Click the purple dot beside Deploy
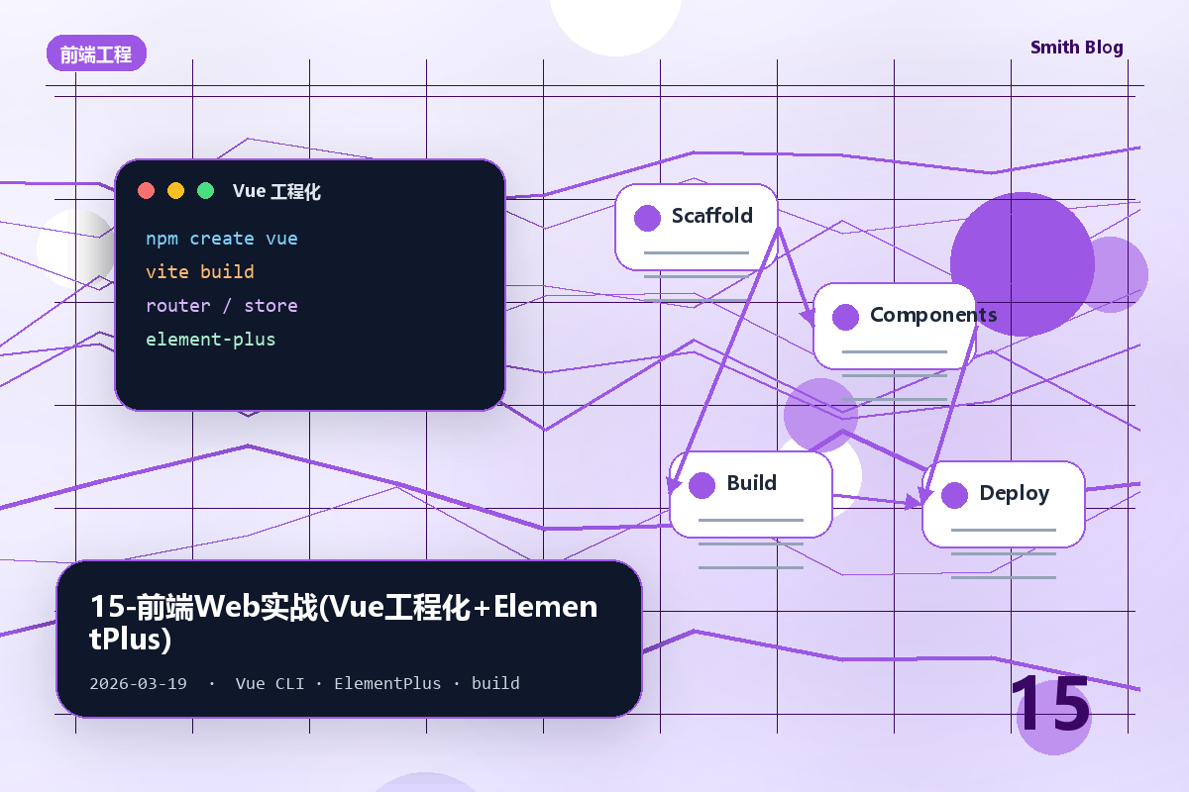This screenshot has width=1189, height=792. tap(954, 495)
